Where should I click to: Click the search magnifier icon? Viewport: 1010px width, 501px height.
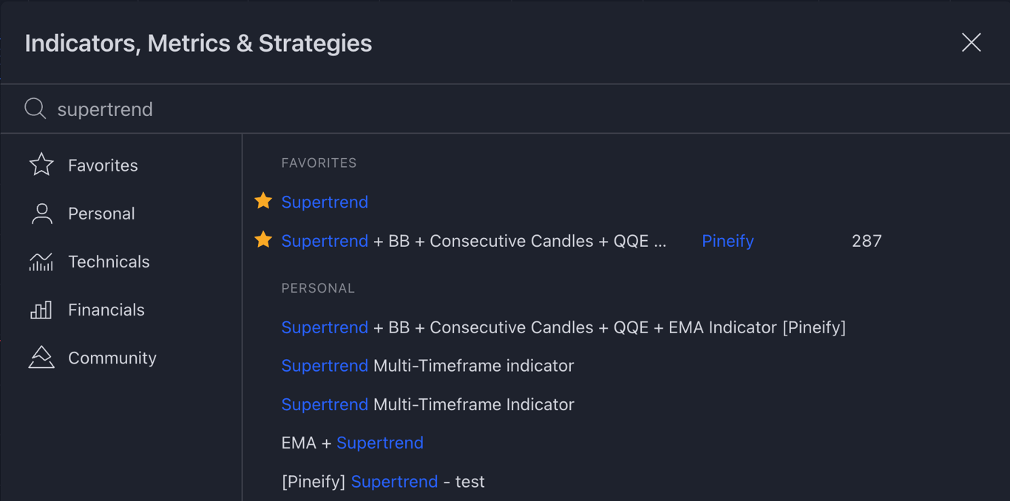coord(35,109)
